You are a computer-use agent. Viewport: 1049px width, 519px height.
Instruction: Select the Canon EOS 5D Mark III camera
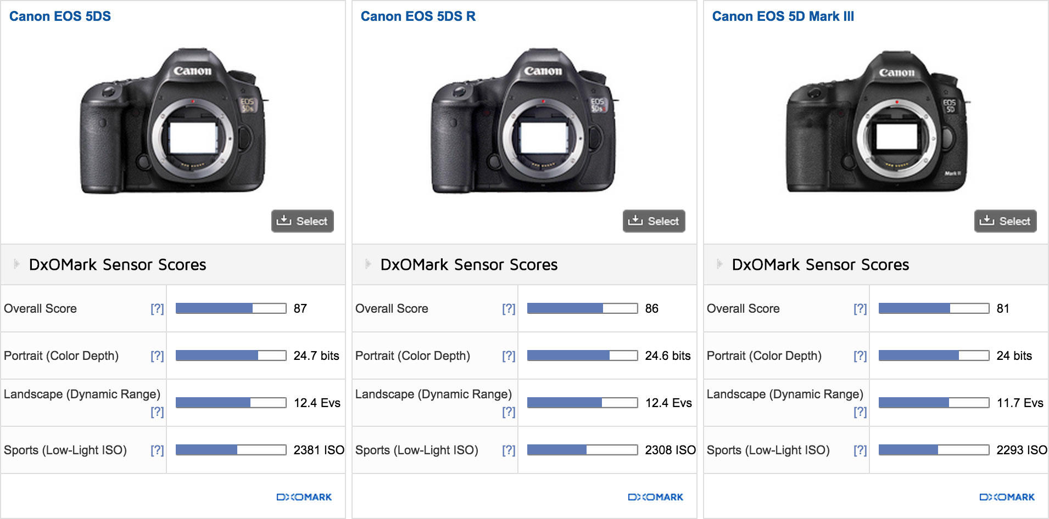pos(1006,221)
